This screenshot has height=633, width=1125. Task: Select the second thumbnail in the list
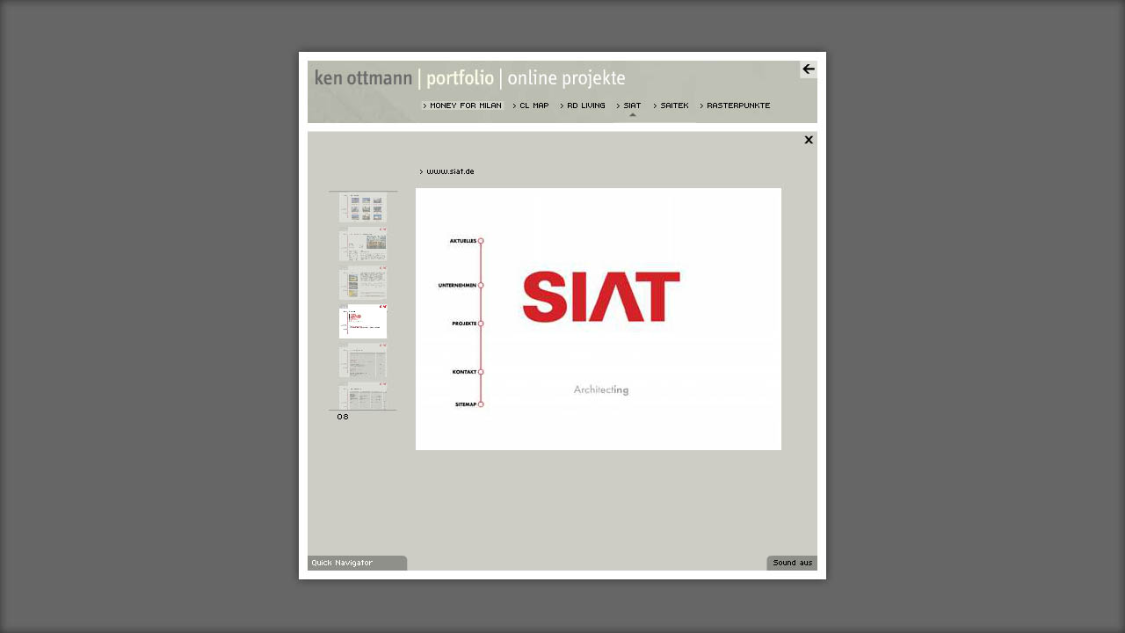[363, 244]
